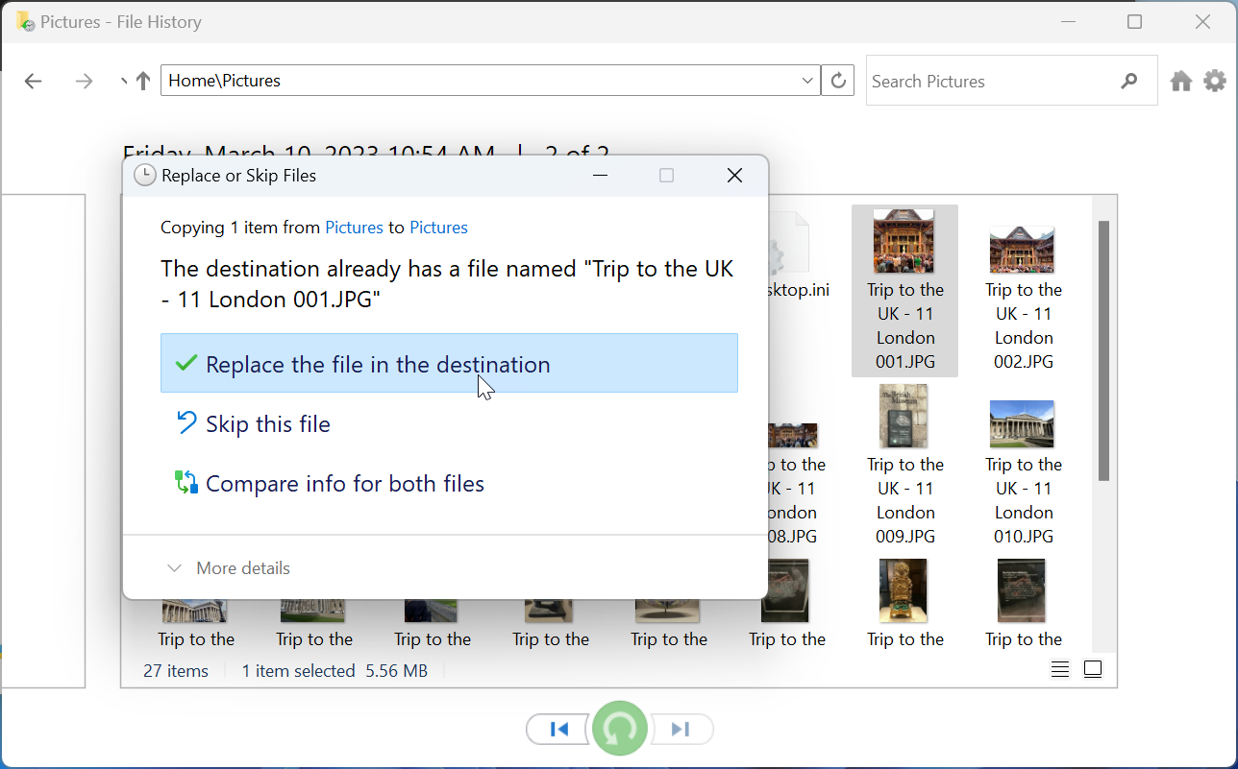Screen dimensions: 1238x769
Task: Switch to large thumbnail view
Action: [1092, 669]
